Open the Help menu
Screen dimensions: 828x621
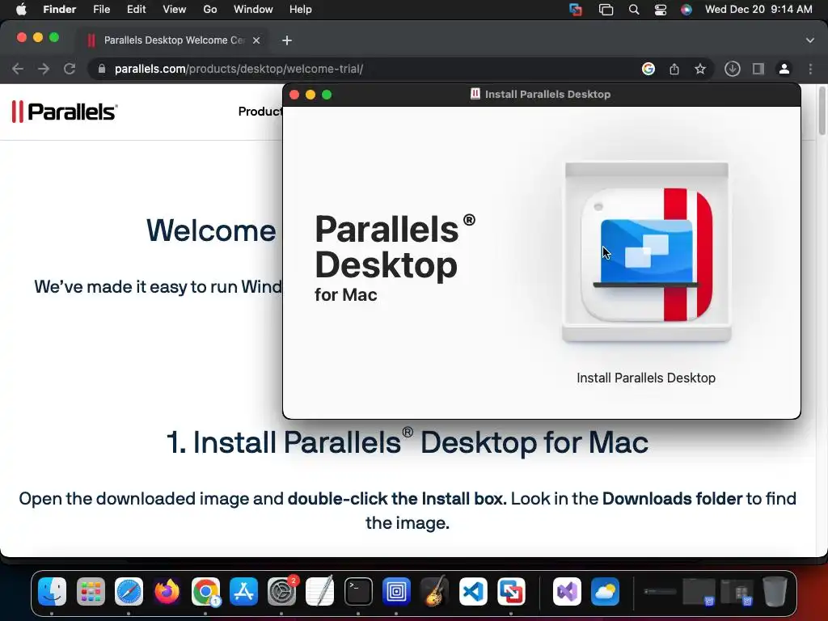[301, 10]
